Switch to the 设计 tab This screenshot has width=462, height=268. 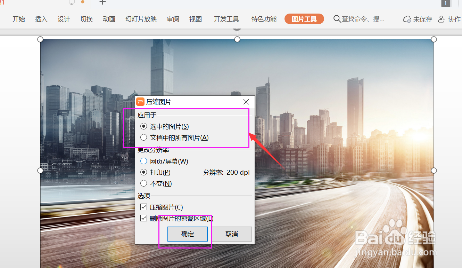(x=64, y=19)
